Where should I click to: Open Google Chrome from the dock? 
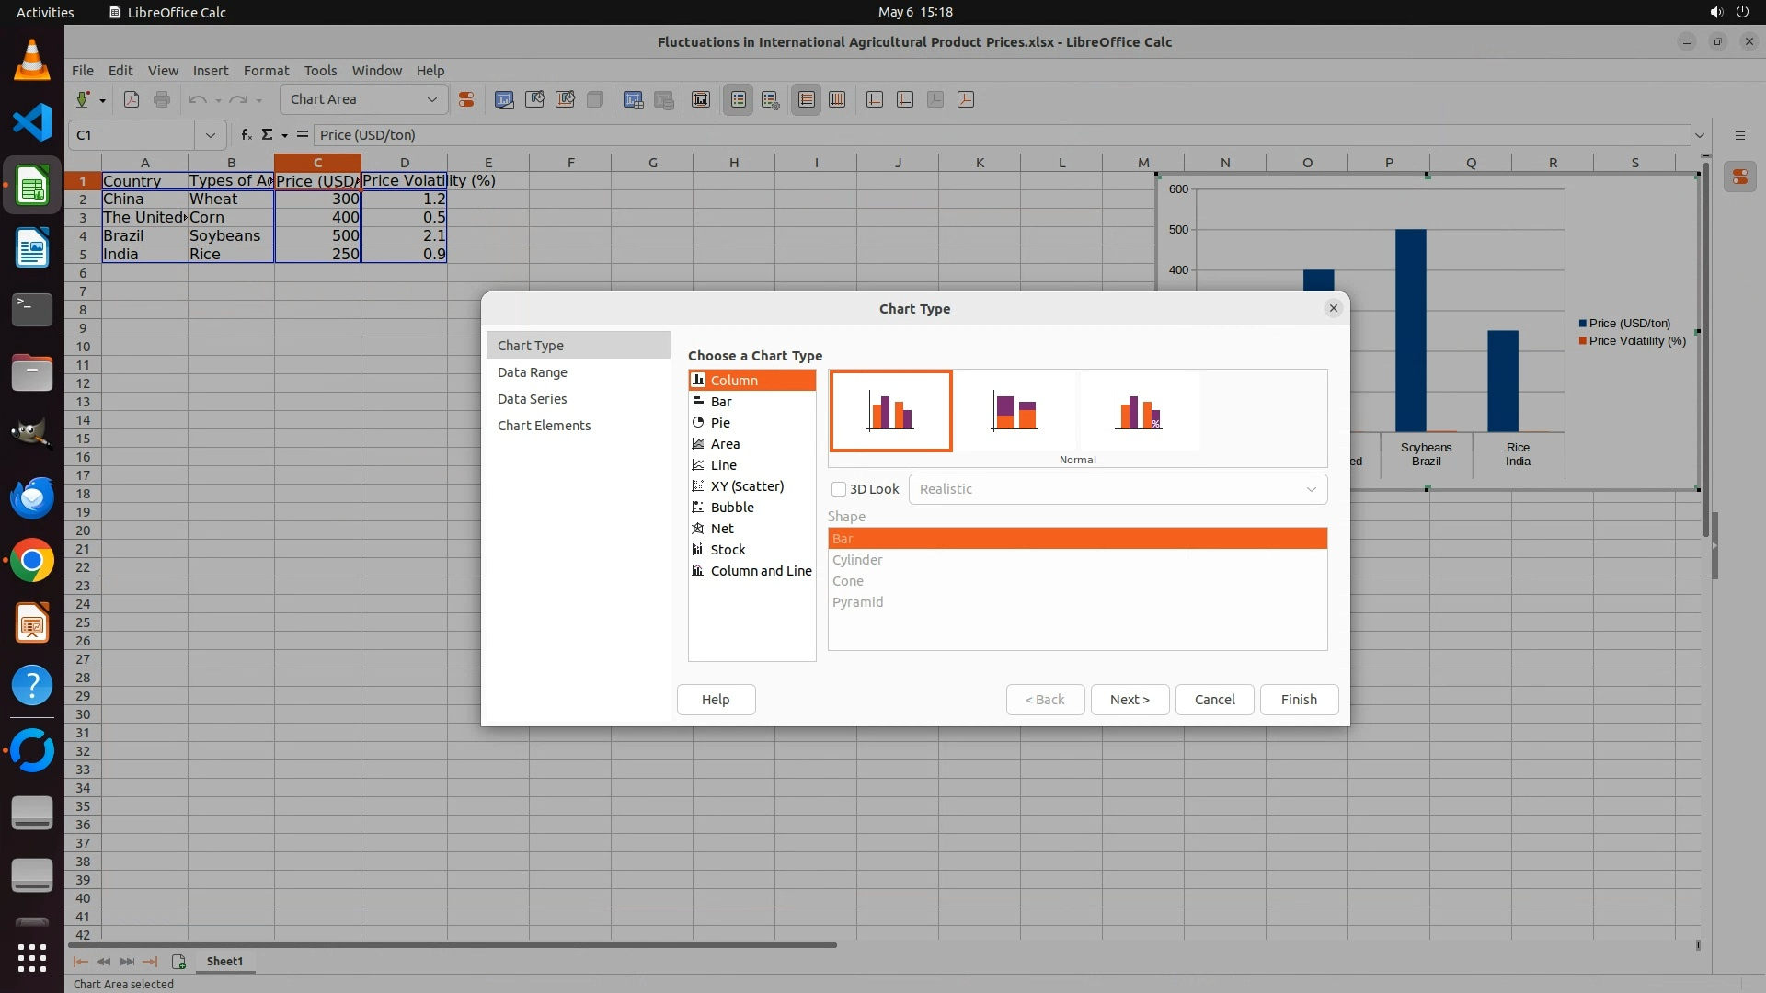tap(32, 561)
